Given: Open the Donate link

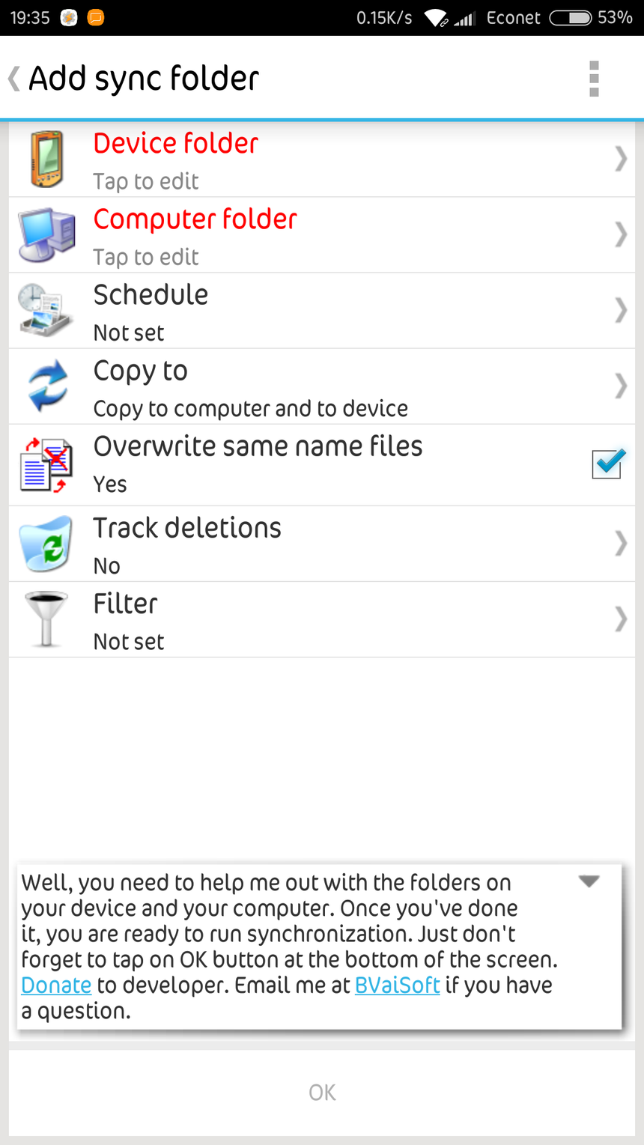Looking at the screenshot, I should tap(56, 985).
